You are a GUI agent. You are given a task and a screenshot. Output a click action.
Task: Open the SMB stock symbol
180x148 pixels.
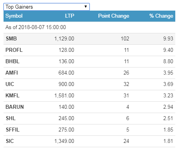click(x=11, y=38)
